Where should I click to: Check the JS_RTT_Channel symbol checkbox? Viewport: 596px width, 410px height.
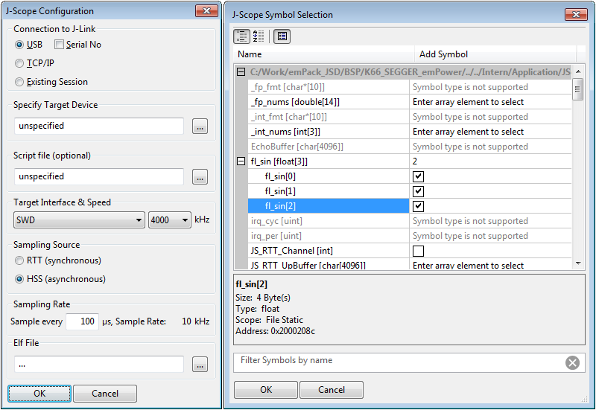tap(418, 251)
